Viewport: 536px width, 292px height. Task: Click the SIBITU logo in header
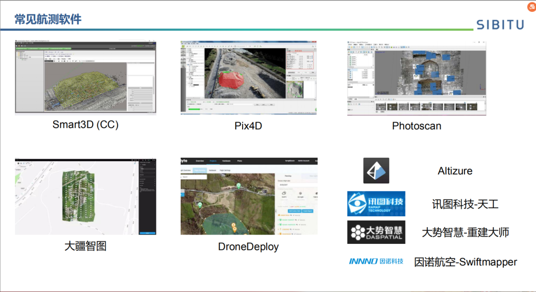(x=500, y=25)
